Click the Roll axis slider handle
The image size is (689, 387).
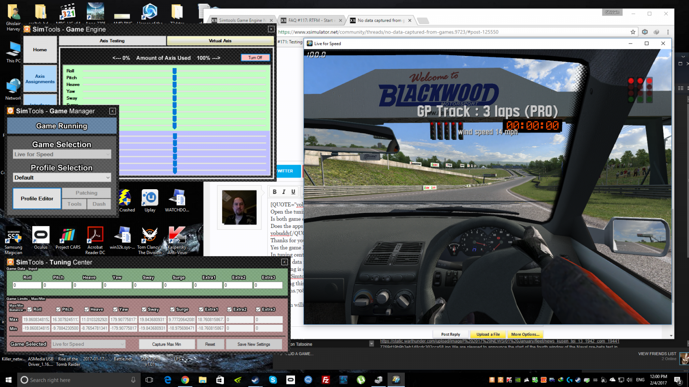point(174,71)
